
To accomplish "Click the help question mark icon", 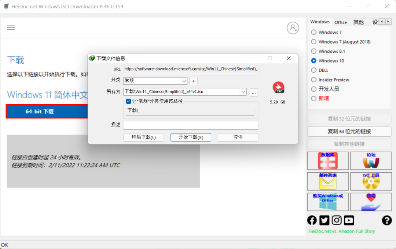I will tap(387, 220).
